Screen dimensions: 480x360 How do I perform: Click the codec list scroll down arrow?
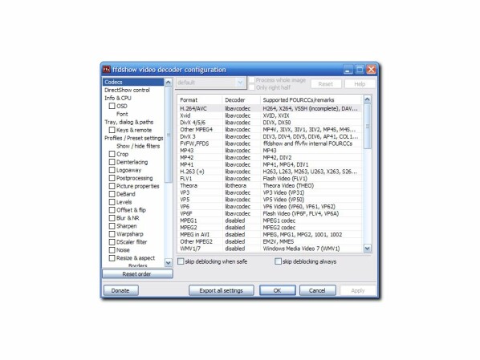click(x=368, y=248)
